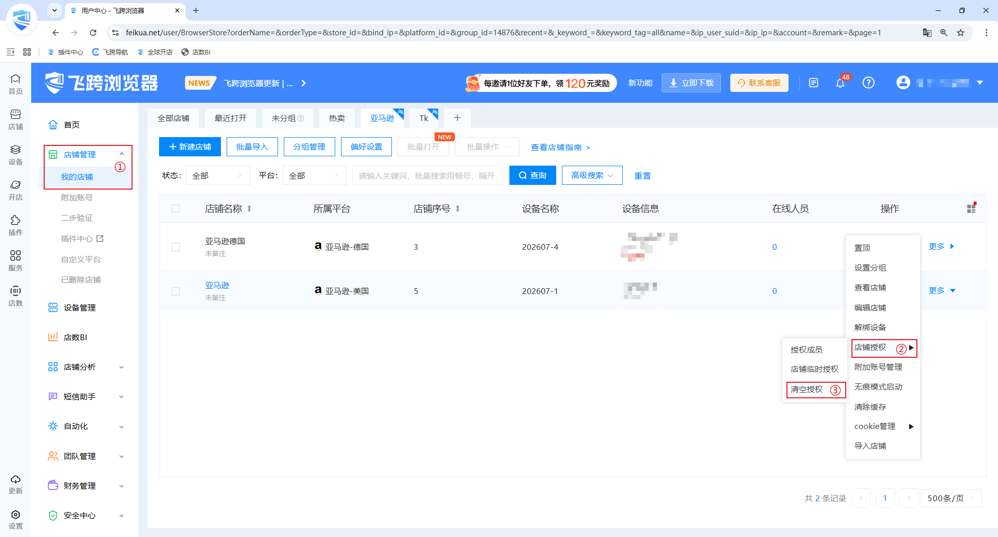Choose 解绑设备 from the context menu

click(x=870, y=327)
